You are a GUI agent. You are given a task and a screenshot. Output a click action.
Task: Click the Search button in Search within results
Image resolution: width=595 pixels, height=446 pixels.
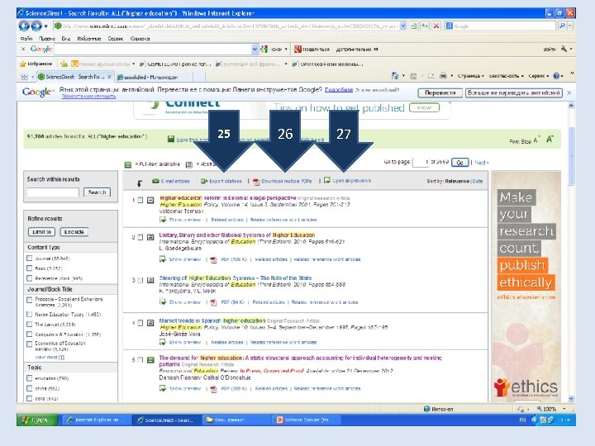pyautogui.click(x=97, y=192)
